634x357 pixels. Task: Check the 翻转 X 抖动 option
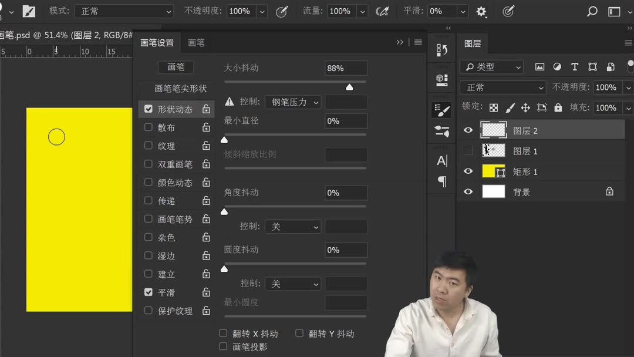223,333
